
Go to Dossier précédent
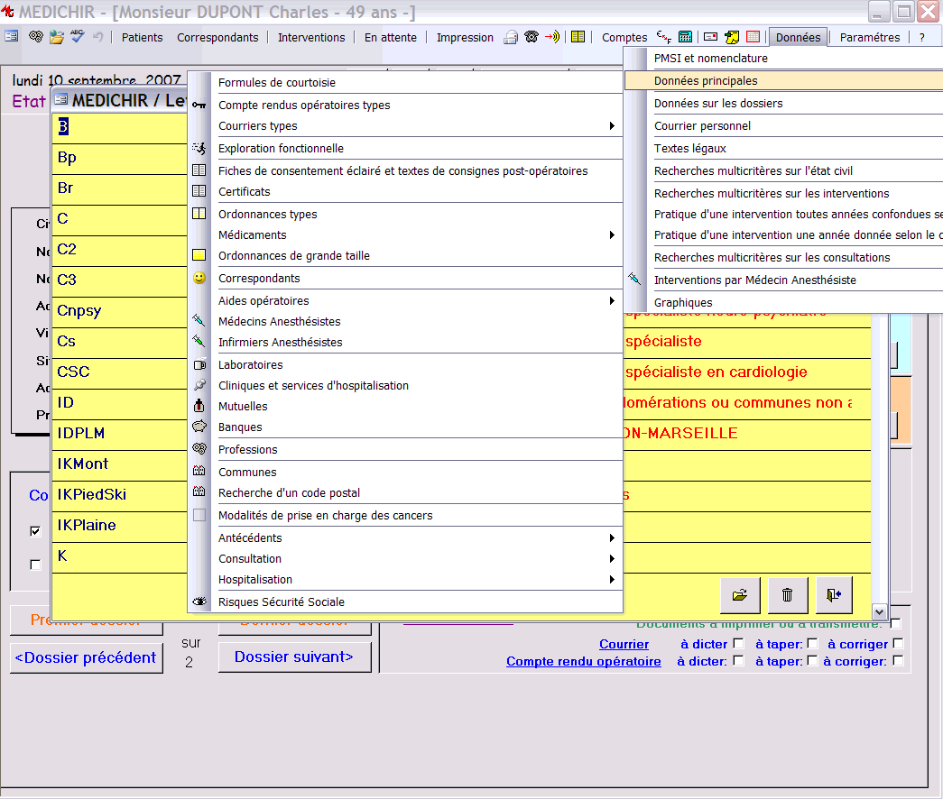86,657
